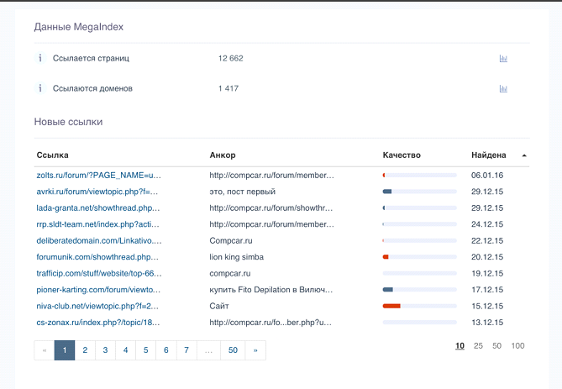Show 50 rows per page
Screen dimensions: 562x389
[x=496, y=345]
